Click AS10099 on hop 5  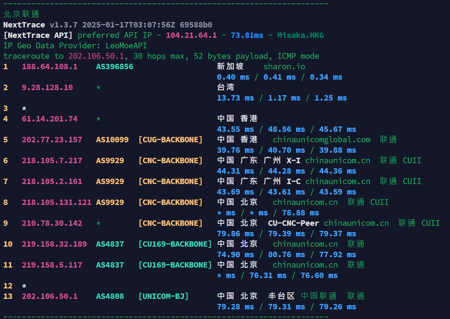112,140
